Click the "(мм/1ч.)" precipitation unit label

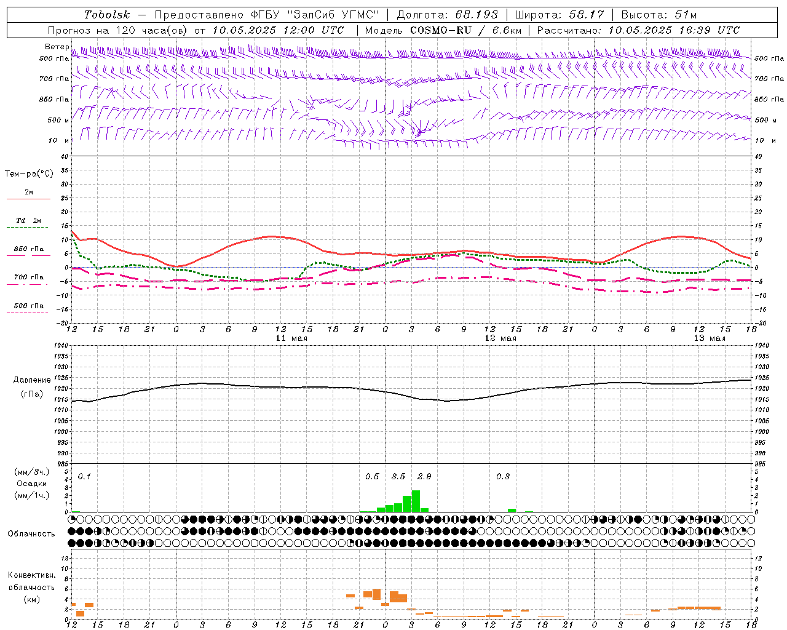[x=31, y=495]
